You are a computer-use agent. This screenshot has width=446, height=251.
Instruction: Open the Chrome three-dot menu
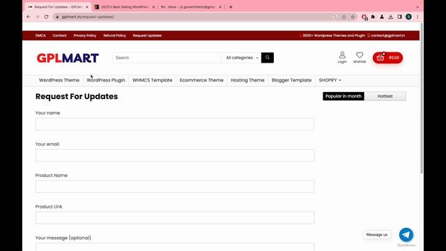click(417, 17)
